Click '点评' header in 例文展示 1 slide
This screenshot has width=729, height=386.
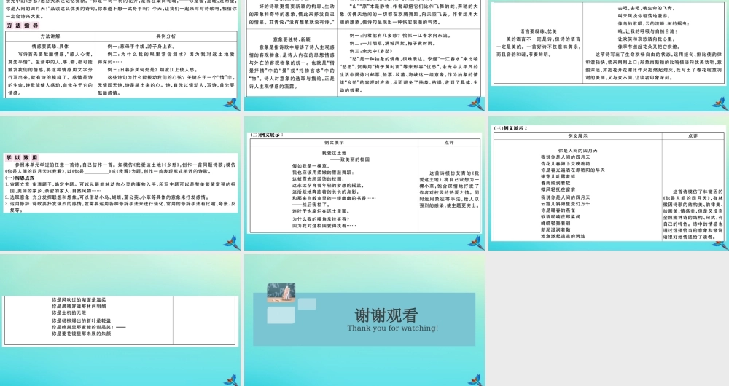(x=449, y=143)
